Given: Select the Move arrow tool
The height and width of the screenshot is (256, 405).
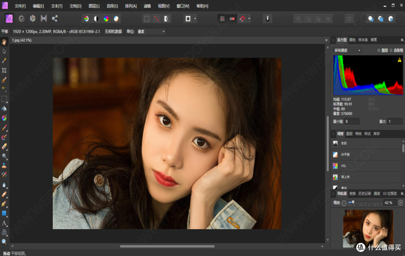Looking at the screenshot, I should 4,51.
